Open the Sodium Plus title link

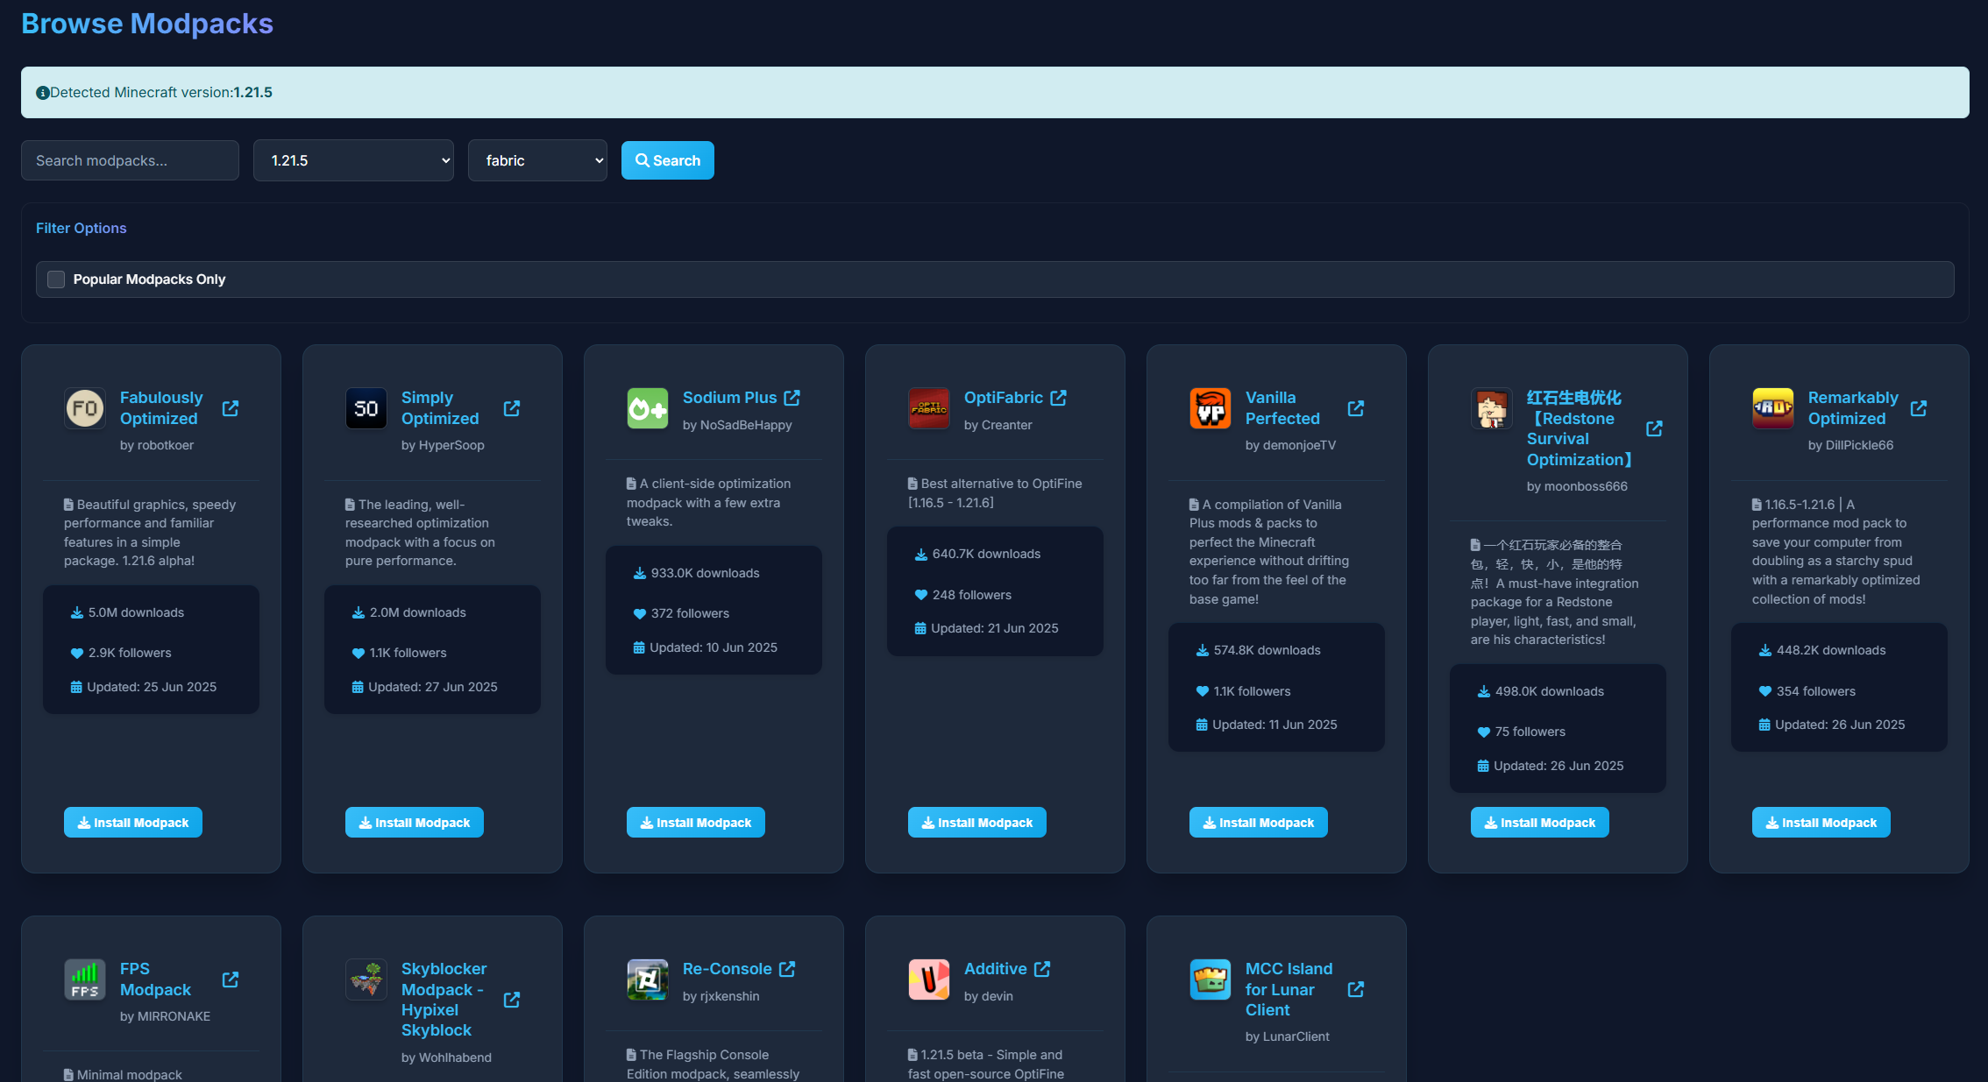pyautogui.click(x=729, y=398)
